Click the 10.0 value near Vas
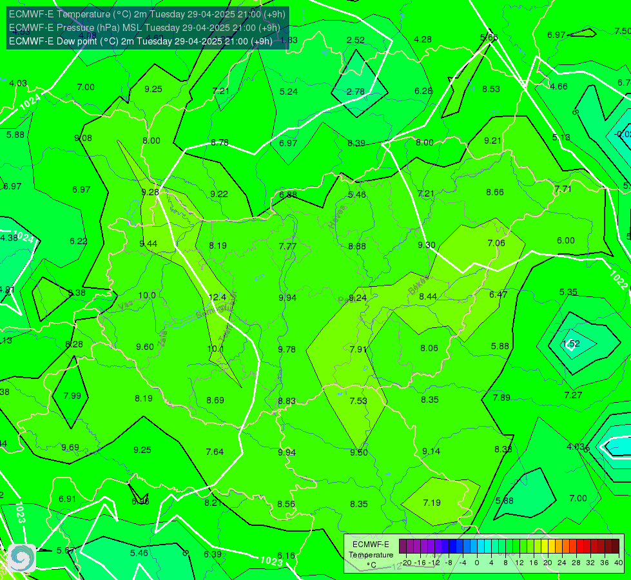 [147, 295]
